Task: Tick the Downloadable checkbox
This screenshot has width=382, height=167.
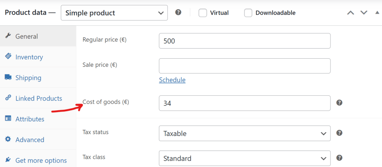Action: coord(248,13)
